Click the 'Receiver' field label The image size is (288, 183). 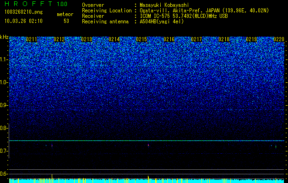[x=93, y=16]
